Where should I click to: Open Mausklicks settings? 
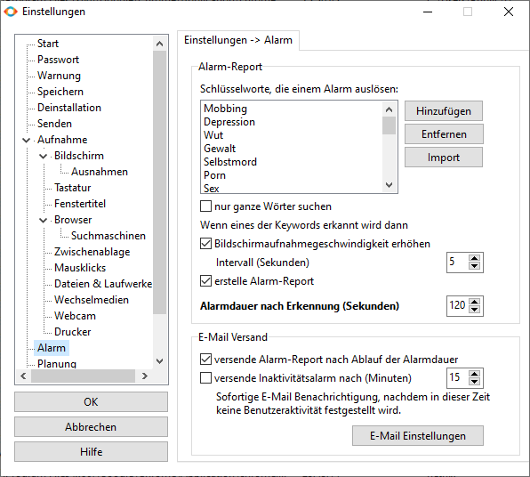80,268
